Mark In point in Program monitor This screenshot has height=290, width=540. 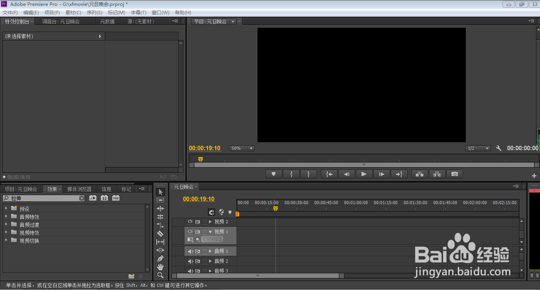(x=292, y=174)
